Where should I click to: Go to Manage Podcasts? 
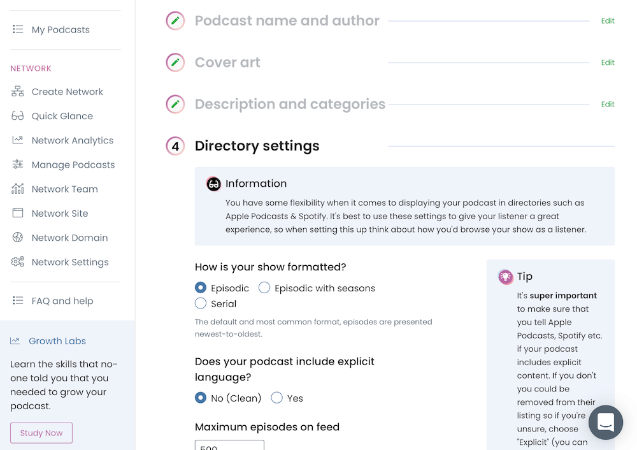click(x=73, y=164)
